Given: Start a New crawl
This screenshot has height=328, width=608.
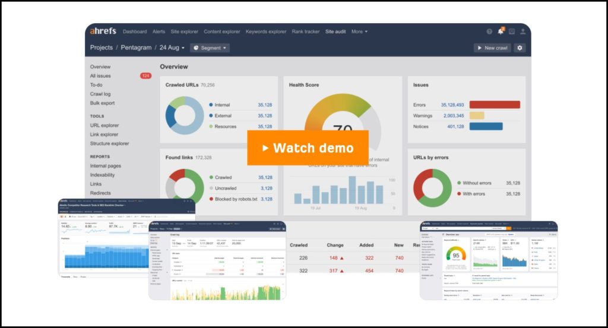Looking at the screenshot, I should point(492,47).
